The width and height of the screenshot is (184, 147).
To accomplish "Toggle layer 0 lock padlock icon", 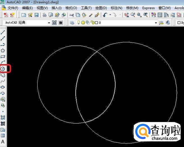I will tap(93, 22).
